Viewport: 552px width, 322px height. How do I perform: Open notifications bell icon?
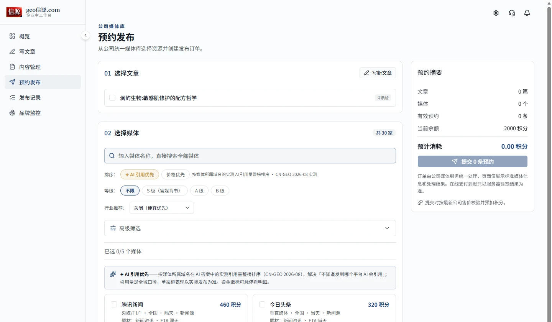[x=527, y=13]
